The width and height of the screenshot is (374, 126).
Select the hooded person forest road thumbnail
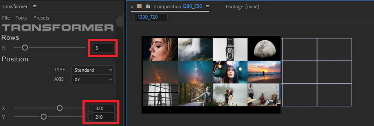[x=195, y=95]
